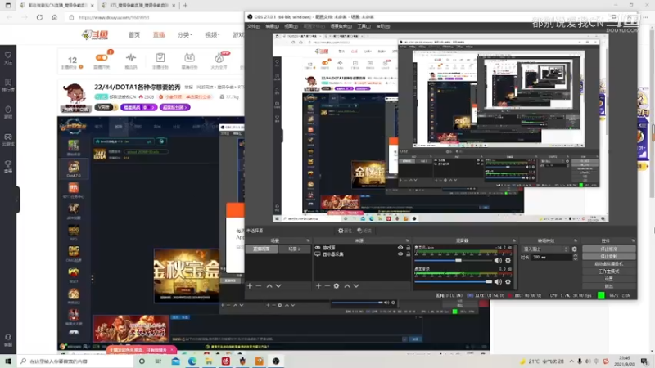Mute the microphone audio track

coord(498,260)
